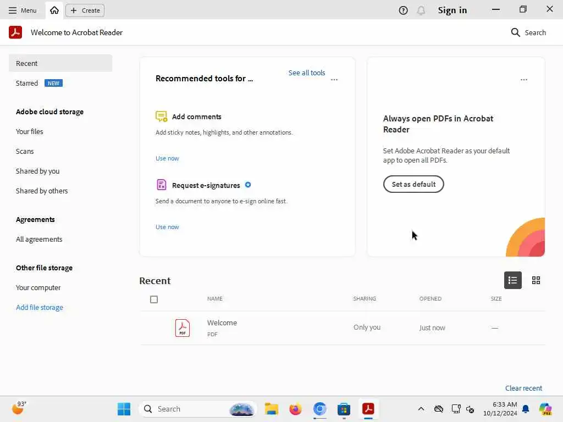The image size is (563, 422).
Task: Click the Add comments icon
Action: tap(161, 116)
